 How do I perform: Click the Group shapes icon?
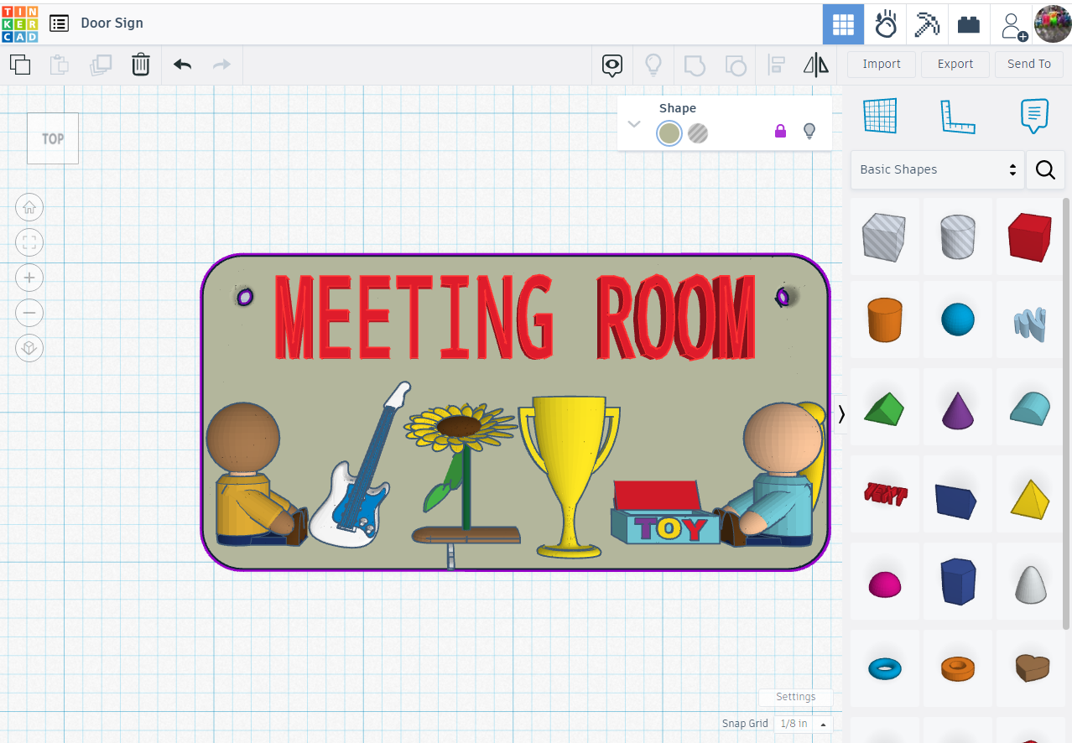[x=695, y=65]
